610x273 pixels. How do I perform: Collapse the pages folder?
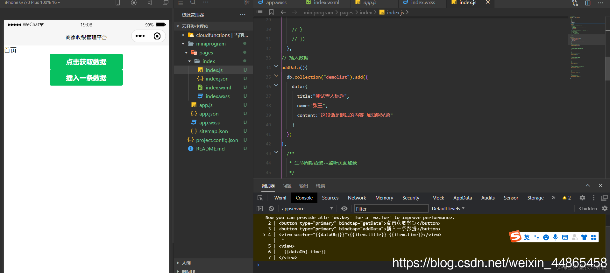pyautogui.click(x=186, y=53)
